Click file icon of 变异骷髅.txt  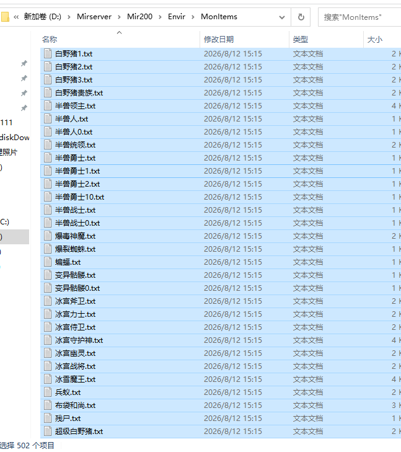pyautogui.click(x=48, y=275)
